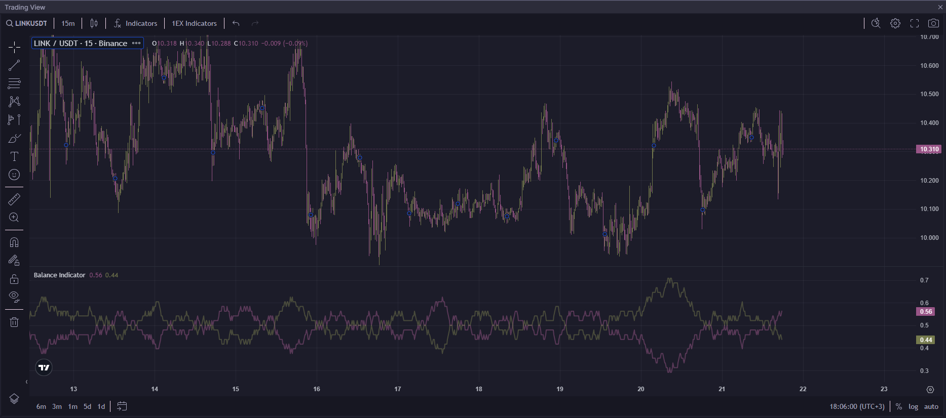Open chart settings gear icon
946x418 pixels.
[895, 23]
